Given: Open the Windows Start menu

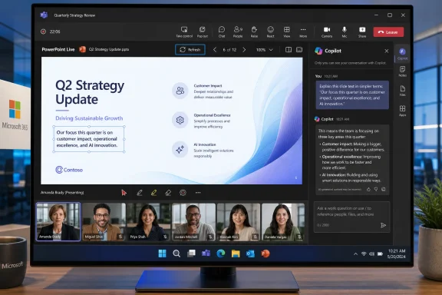Looking at the screenshot, I should 162,254.
